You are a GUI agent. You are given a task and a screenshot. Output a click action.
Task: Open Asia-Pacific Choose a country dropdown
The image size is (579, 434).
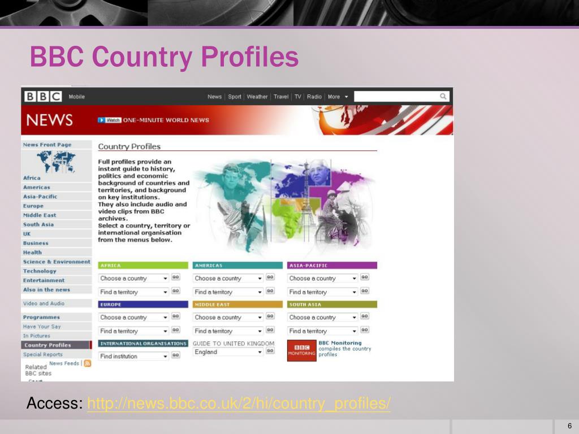323,278
